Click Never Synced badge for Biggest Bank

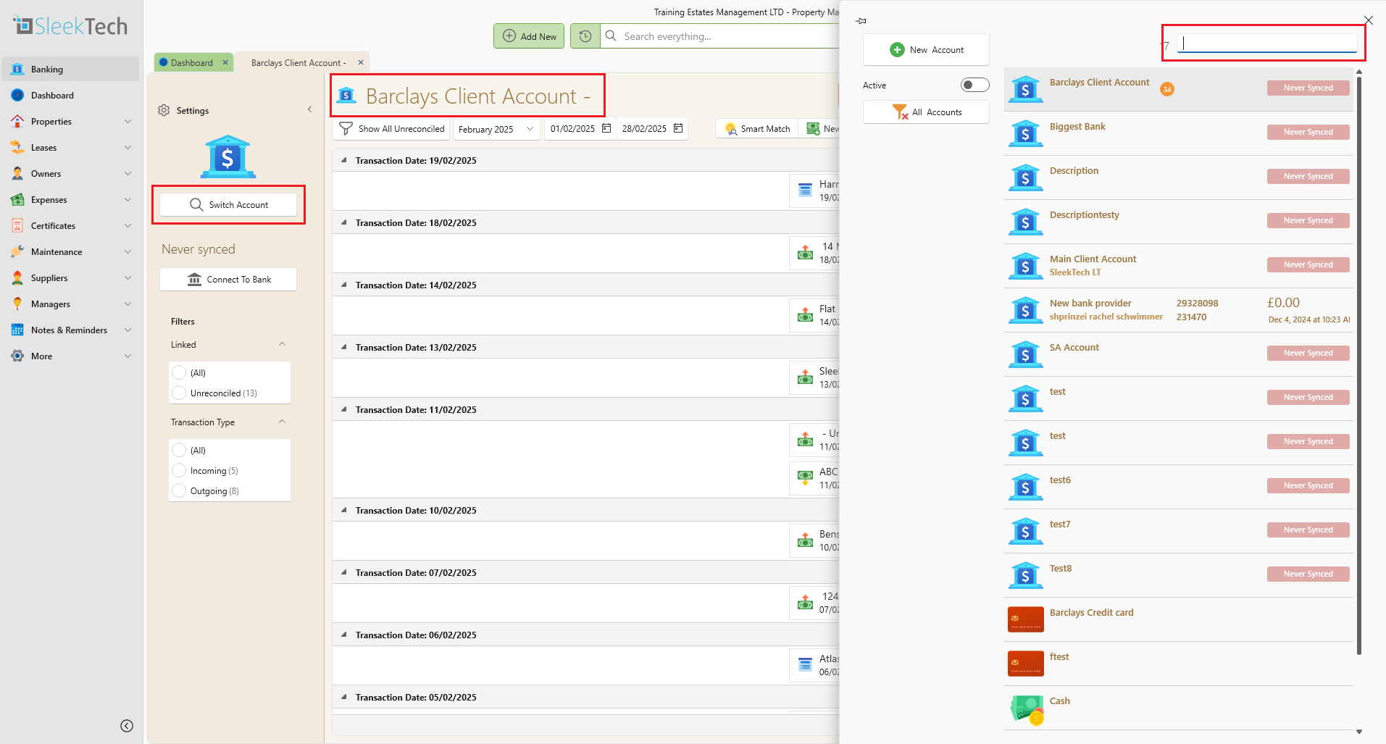tap(1308, 132)
